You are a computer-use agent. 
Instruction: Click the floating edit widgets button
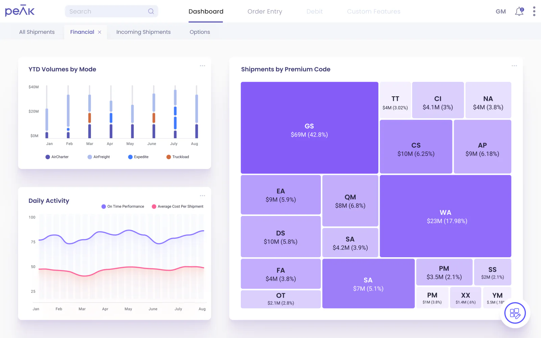(x=515, y=313)
